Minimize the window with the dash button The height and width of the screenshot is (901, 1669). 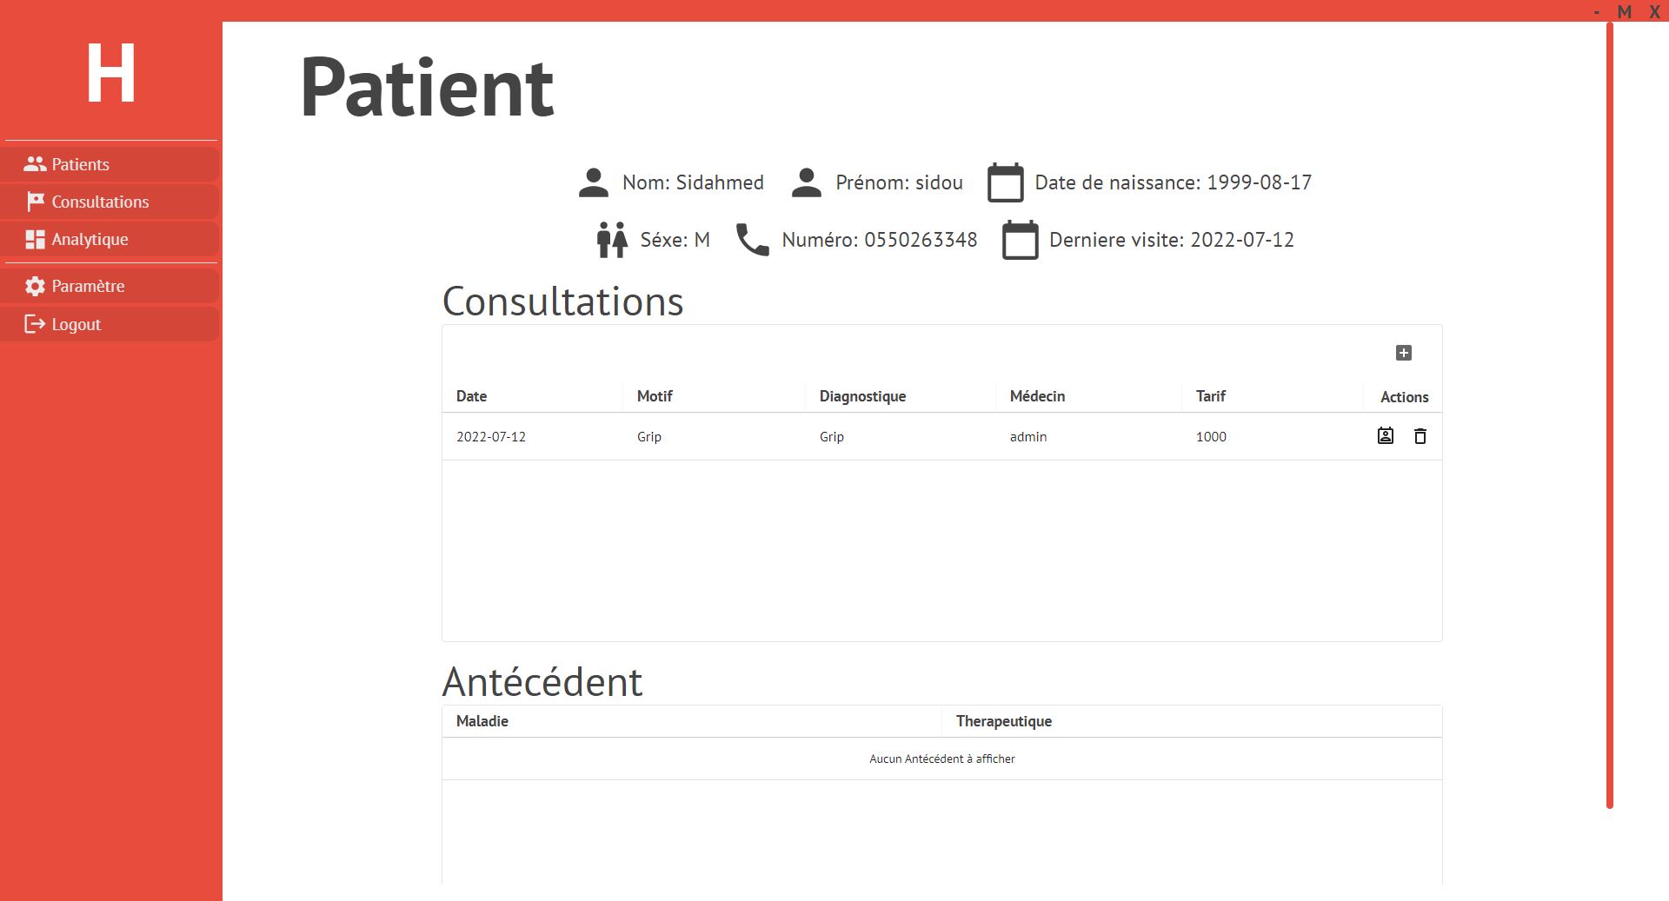1597,12
